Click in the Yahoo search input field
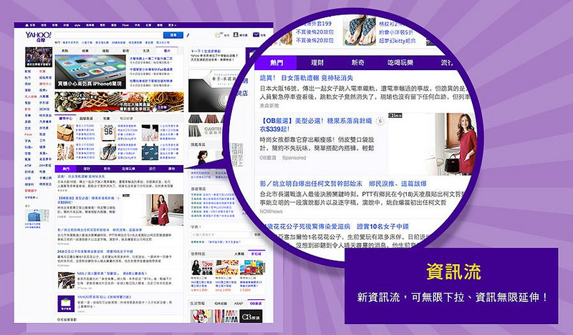 109,35
